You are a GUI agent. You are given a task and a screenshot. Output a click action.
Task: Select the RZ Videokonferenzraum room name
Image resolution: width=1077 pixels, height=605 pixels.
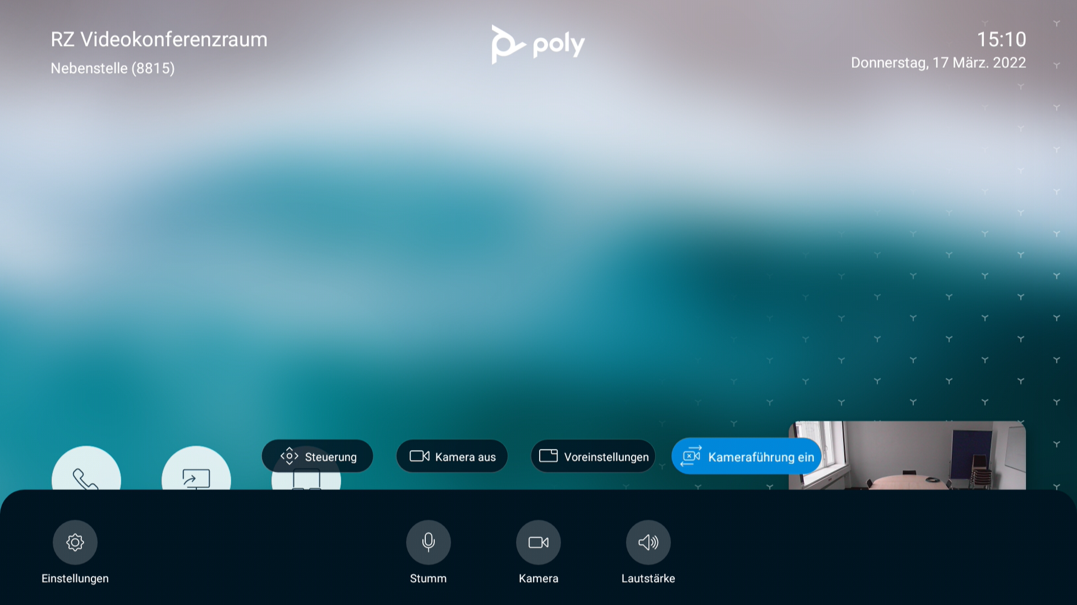pyautogui.click(x=159, y=39)
